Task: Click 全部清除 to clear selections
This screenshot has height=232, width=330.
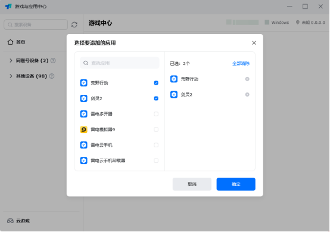Action: click(241, 63)
